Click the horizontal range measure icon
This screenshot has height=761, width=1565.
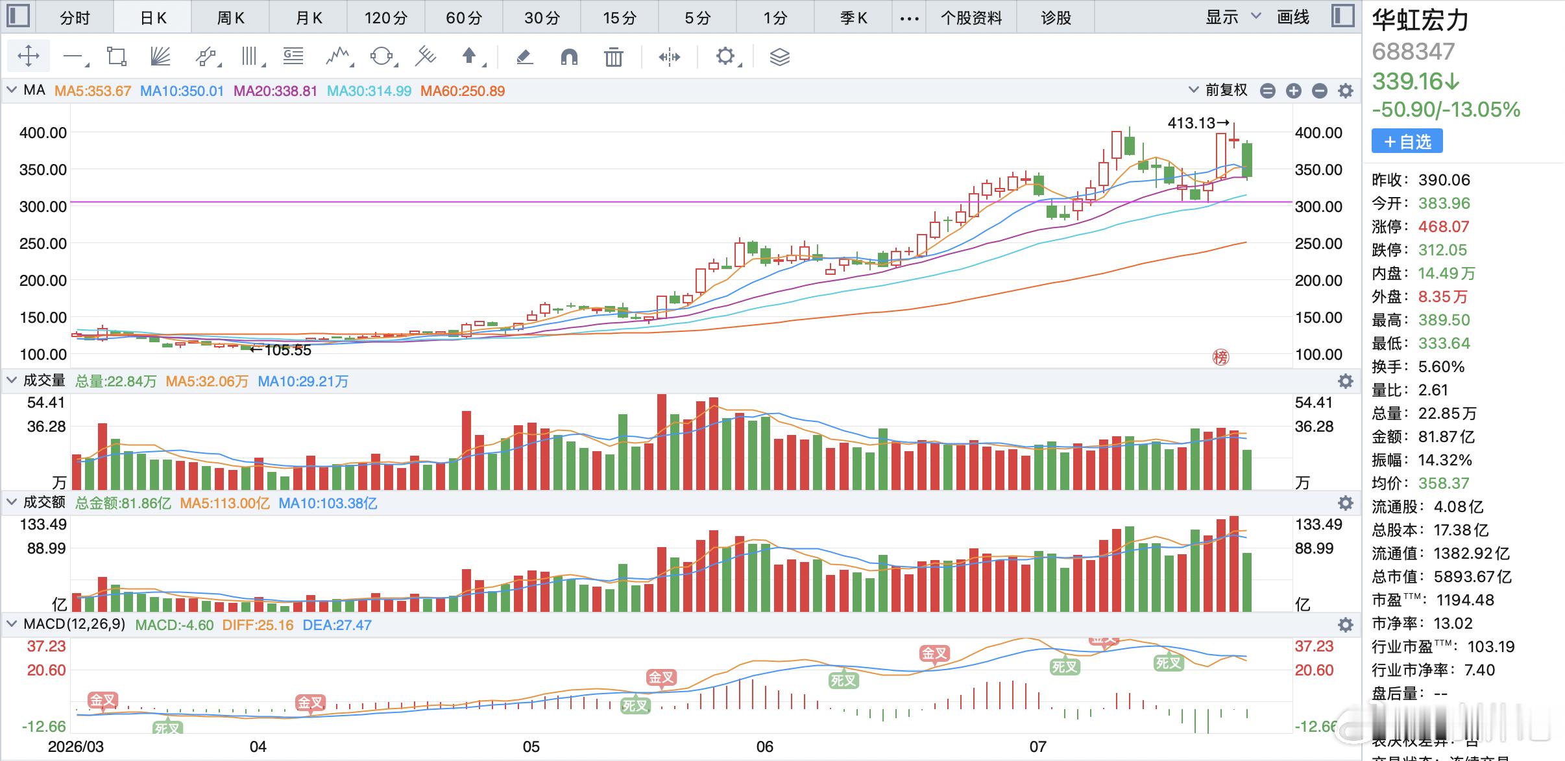tap(669, 57)
